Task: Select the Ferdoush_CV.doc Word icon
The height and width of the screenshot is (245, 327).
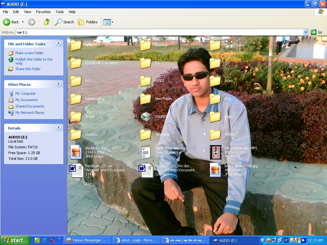Action: click(x=76, y=170)
